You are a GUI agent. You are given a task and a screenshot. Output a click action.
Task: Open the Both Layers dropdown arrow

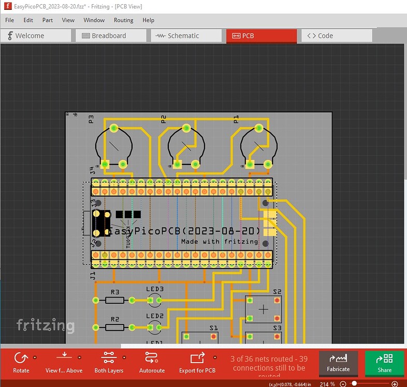click(124, 358)
